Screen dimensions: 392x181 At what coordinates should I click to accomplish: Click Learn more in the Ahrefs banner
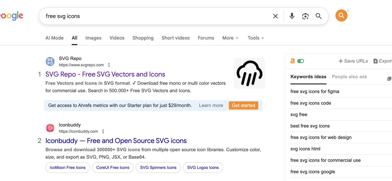click(211, 105)
